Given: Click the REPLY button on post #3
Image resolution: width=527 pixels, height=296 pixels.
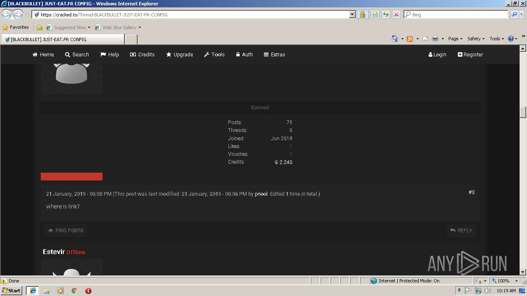Looking at the screenshot, I should (x=461, y=231).
